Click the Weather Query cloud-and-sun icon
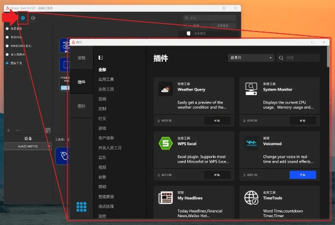 click(x=166, y=89)
